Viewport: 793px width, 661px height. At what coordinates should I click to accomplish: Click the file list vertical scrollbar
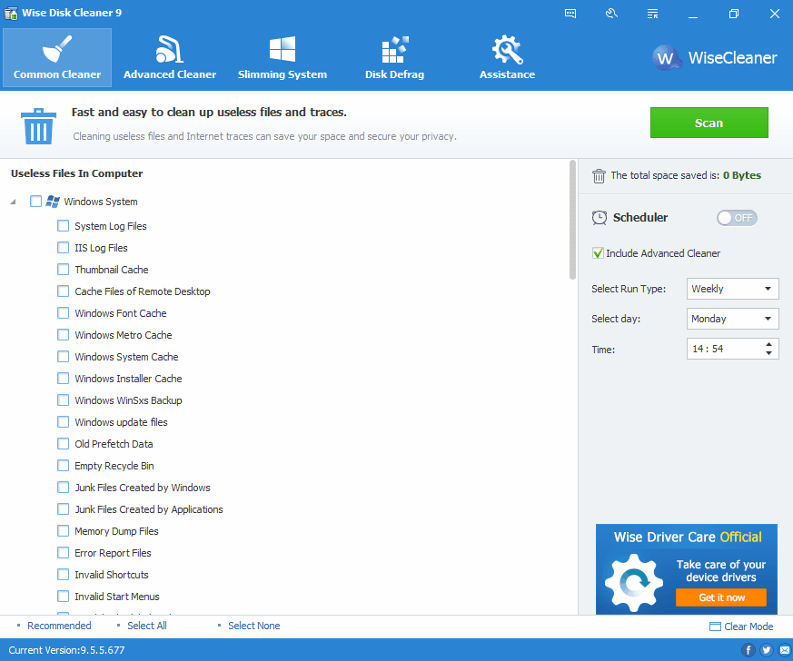click(x=572, y=220)
